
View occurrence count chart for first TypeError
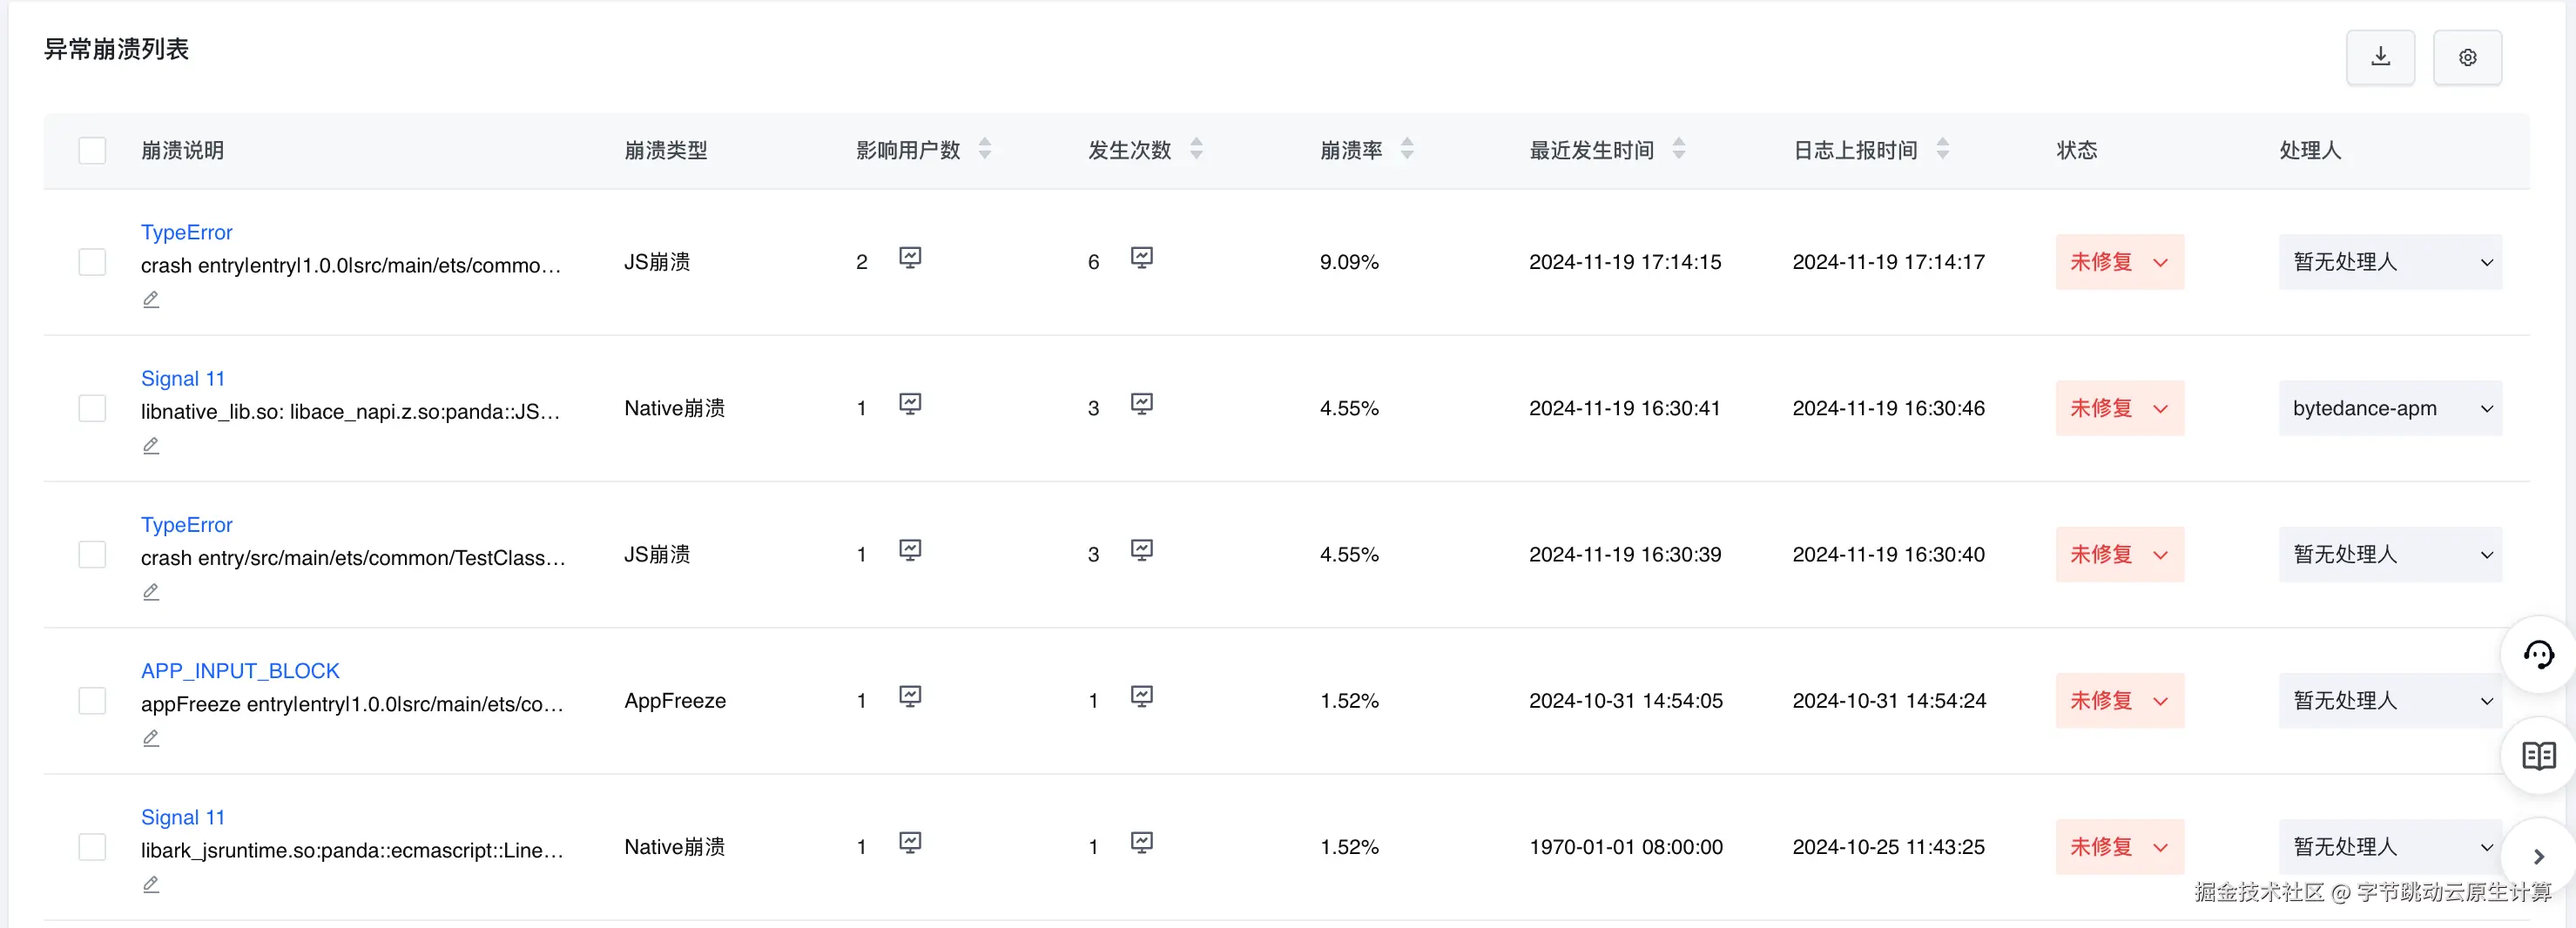coord(1141,257)
